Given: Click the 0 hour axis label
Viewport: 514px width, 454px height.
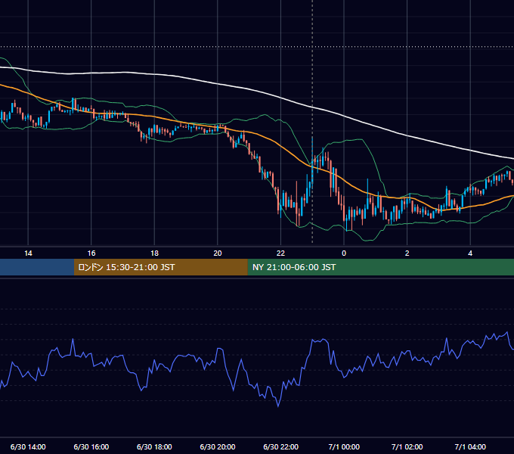Looking at the screenshot, I should click(344, 253).
